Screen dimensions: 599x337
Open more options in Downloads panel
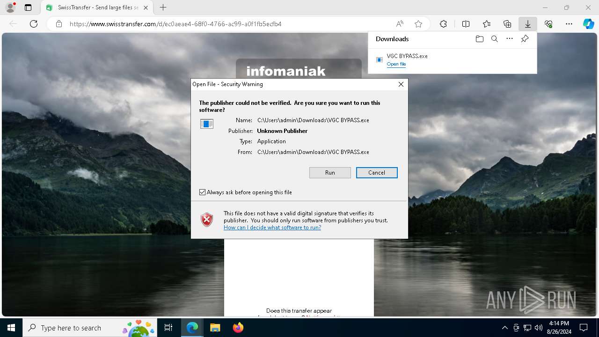click(510, 39)
